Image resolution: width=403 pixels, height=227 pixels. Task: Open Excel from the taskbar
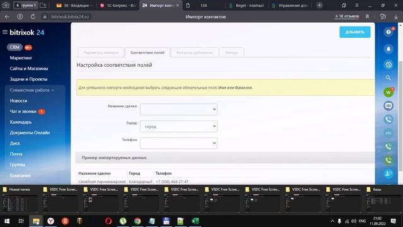point(195,221)
